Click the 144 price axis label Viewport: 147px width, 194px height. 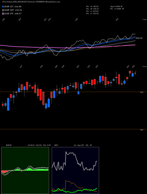pyautogui.click(x=141, y=130)
